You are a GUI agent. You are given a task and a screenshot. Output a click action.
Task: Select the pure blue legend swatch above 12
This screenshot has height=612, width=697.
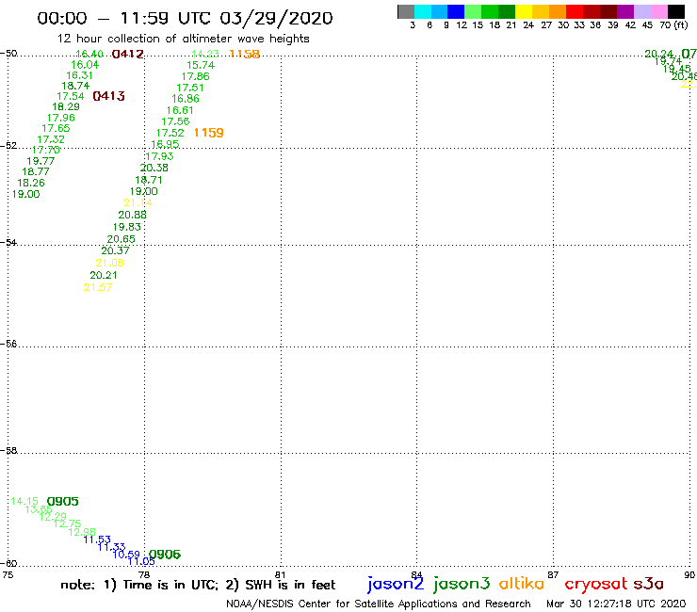[x=456, y=11]
